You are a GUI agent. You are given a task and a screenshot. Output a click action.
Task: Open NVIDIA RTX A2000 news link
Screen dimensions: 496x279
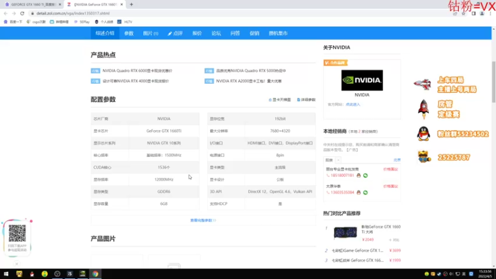tap(249, 81)
